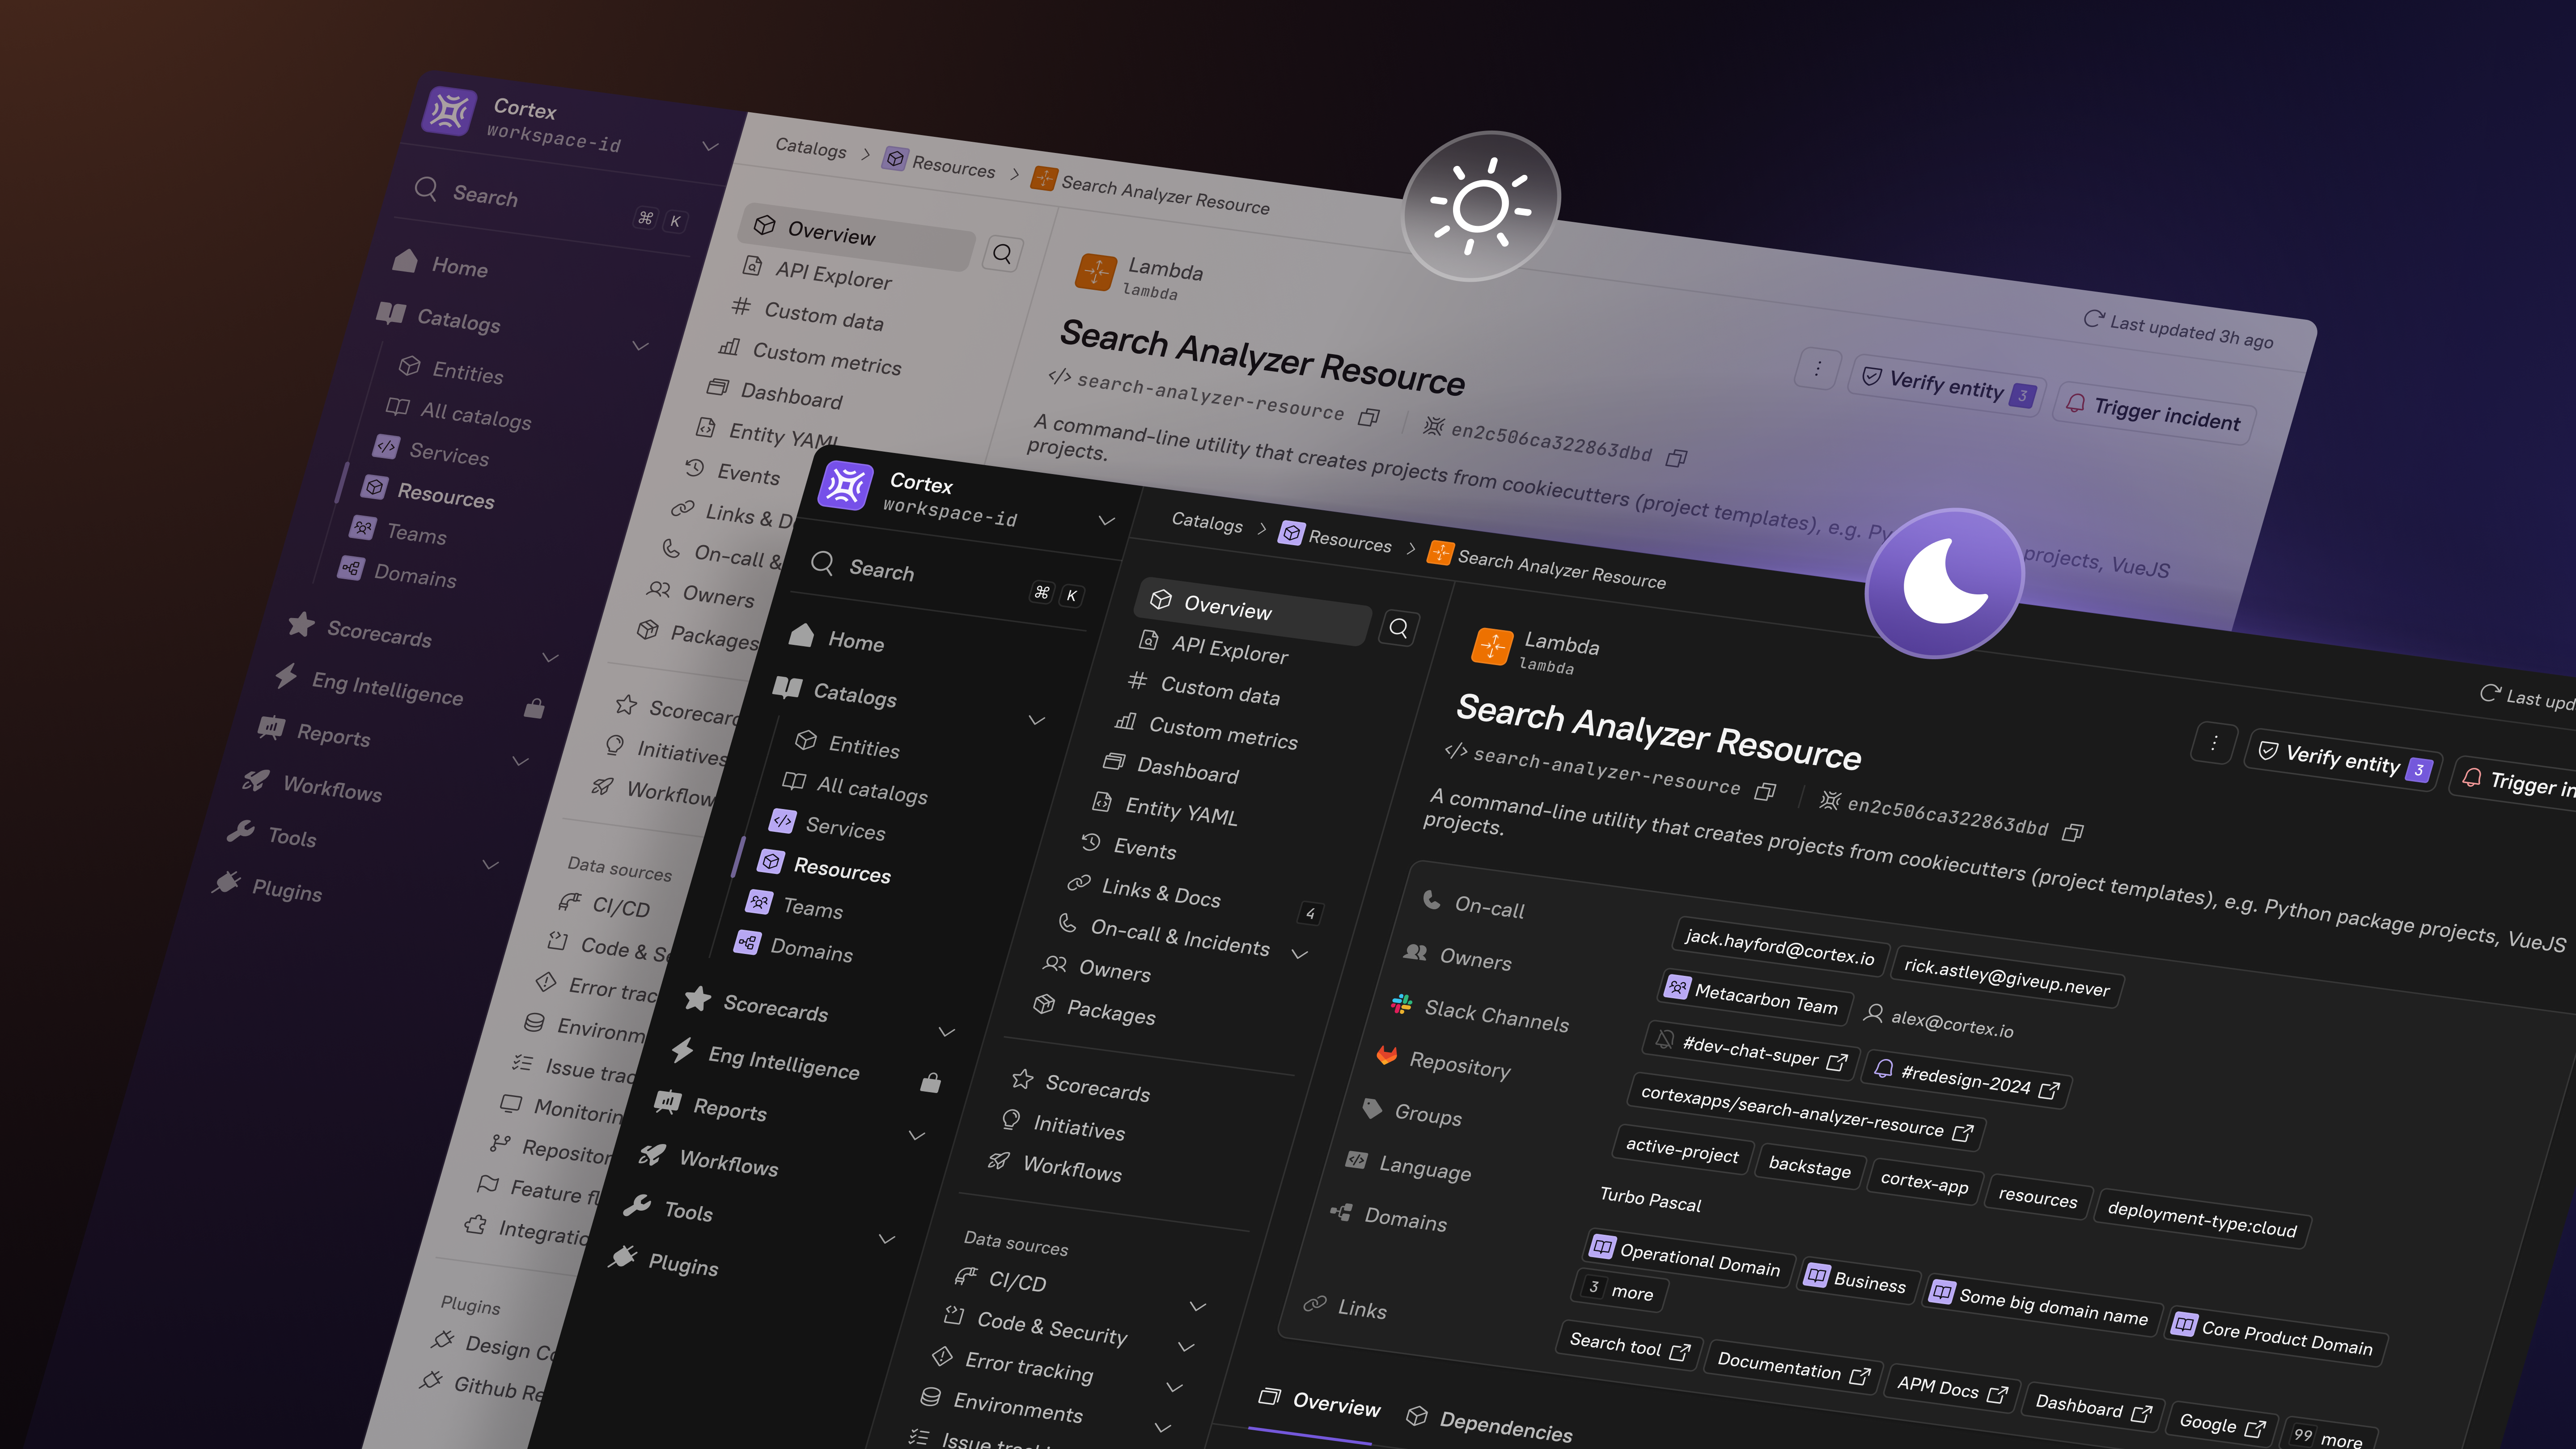Click the orange Lambda icon in dark panel
Image resolution: width=2576 pixels, height=1449 pixels.
click(x=1492, y=647)
